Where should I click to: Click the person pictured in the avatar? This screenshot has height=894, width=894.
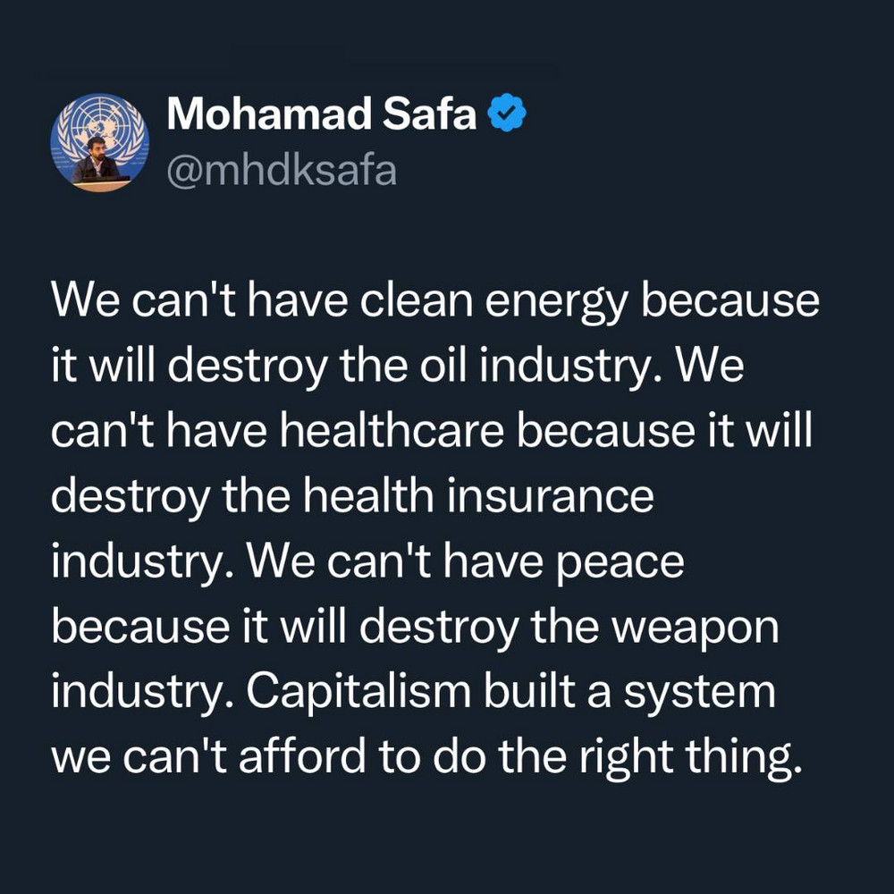click(95, 164)
